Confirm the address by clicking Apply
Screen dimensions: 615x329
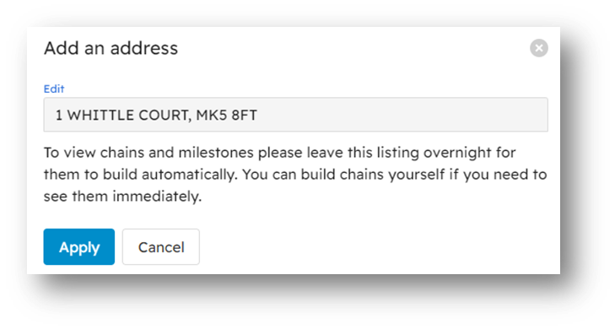coord(78,246)
